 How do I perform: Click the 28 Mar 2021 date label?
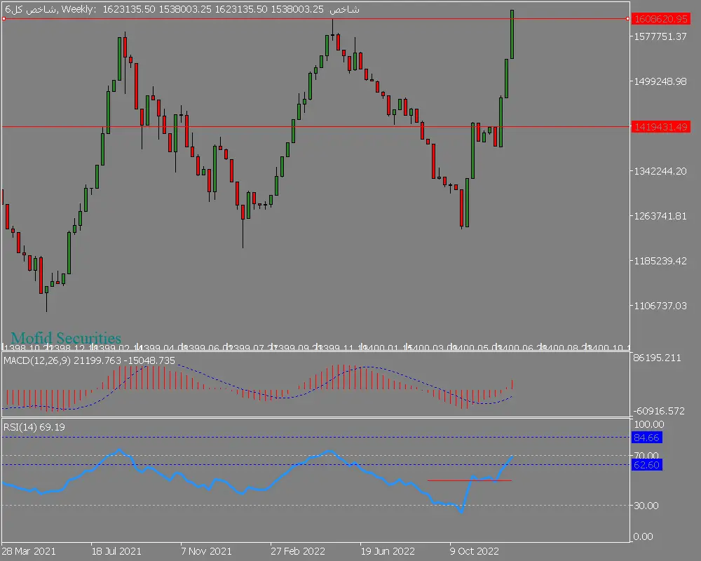28,551
